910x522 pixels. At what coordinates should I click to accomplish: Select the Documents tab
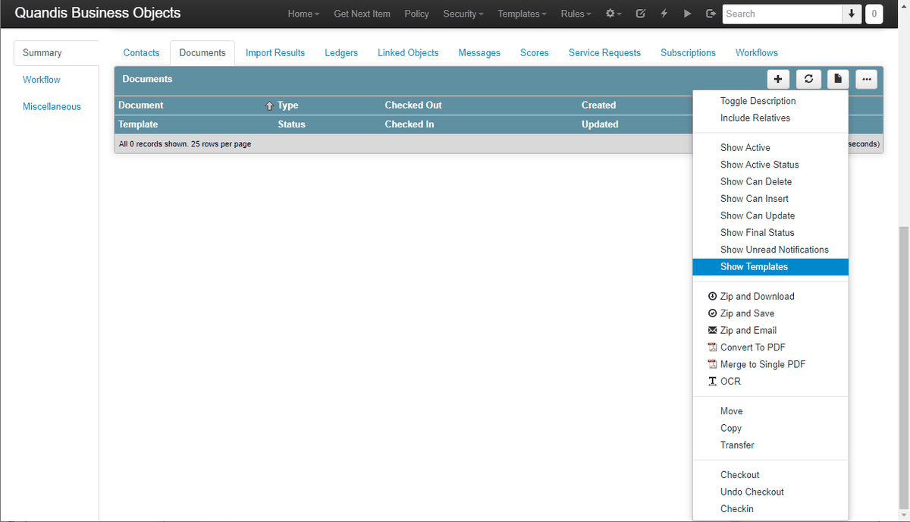click(x=202, y=52)
